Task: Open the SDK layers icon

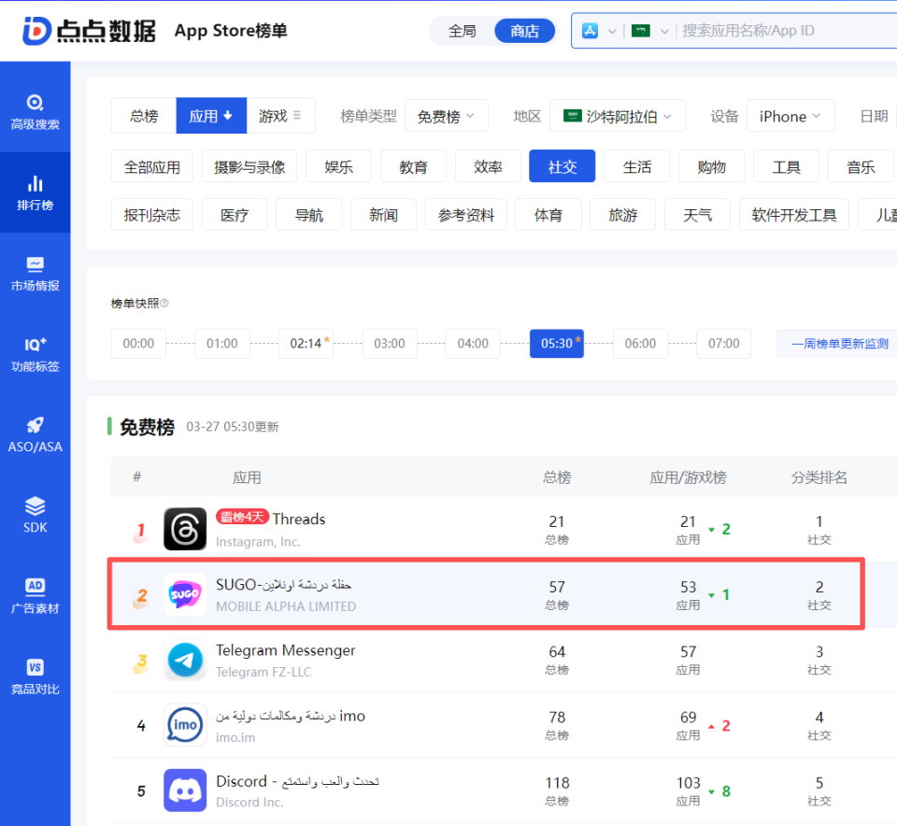Action: tap(35, 506)
